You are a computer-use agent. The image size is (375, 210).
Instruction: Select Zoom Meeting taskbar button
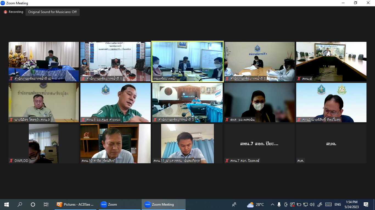(x=163, y=205)
